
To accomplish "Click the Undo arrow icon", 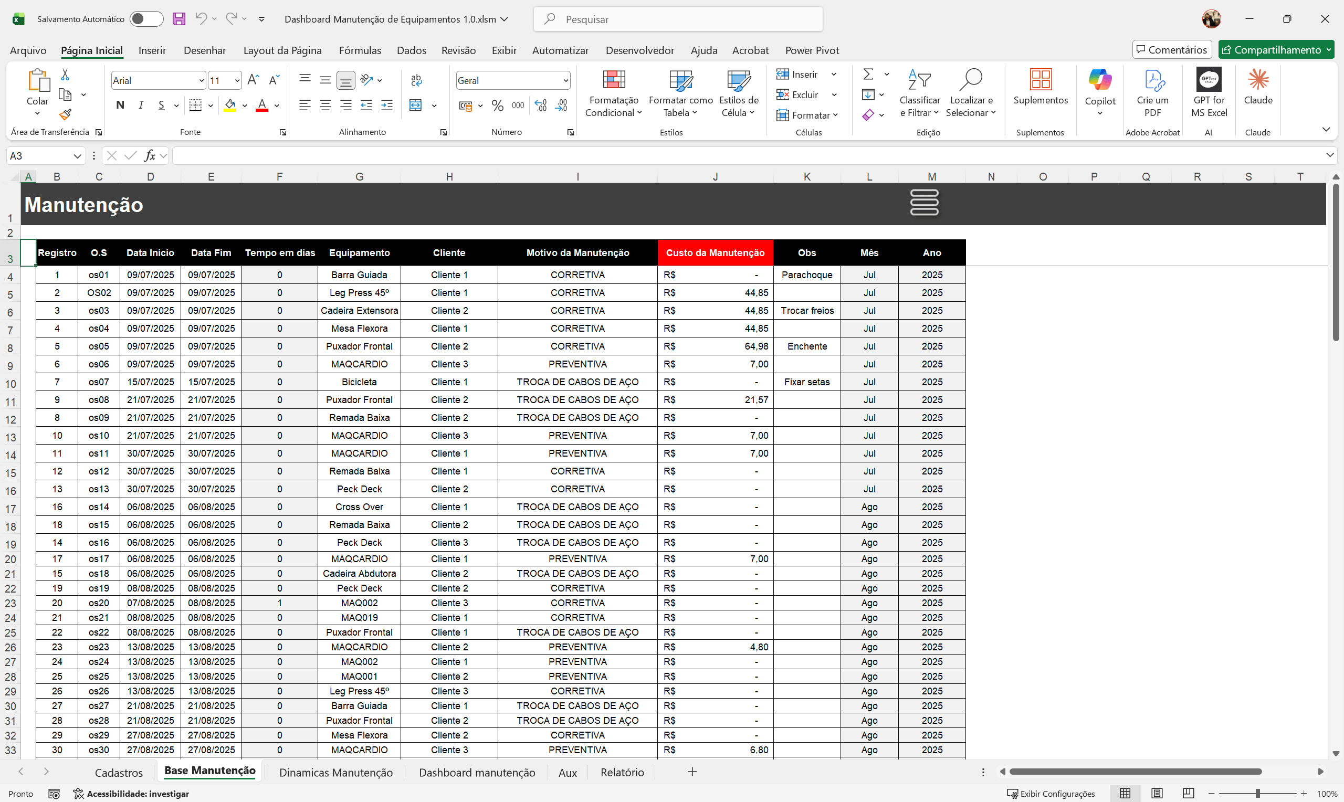I will [x=201, y=19].
